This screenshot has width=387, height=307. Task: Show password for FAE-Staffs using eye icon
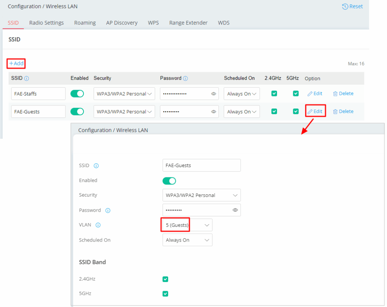click(214, 94)
